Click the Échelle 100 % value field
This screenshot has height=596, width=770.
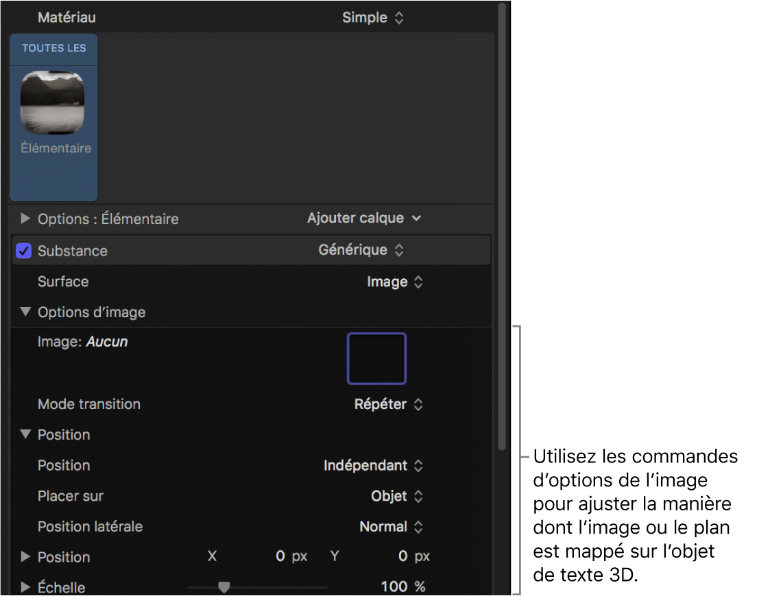click(394, 587)
